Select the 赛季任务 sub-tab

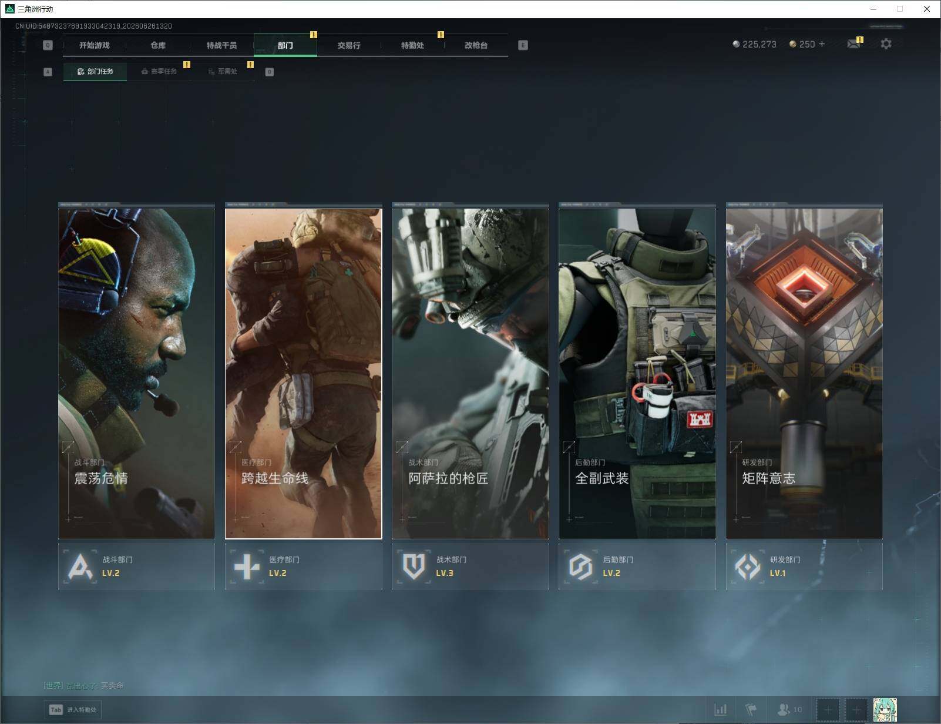pos(159,72)
